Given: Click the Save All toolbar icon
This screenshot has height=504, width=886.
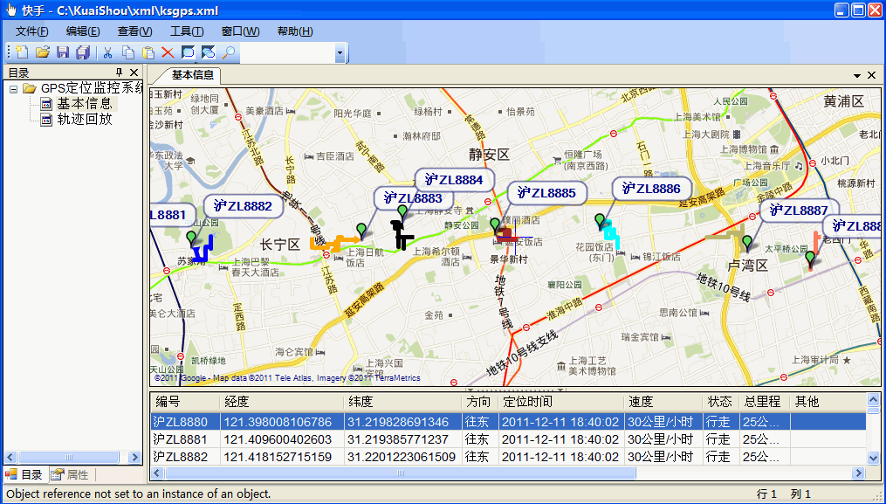Looking at the screenshot, I should pos(83,52).
